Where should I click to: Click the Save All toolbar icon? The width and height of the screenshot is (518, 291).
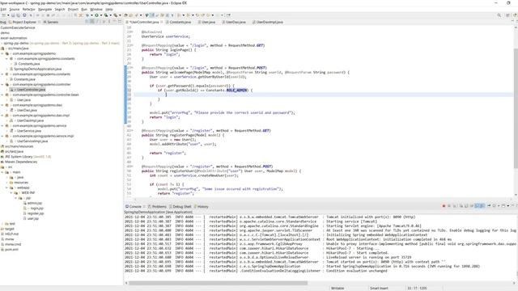18,15
